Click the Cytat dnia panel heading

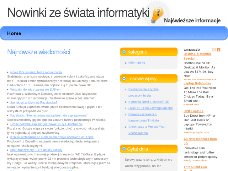coord(138,149)
